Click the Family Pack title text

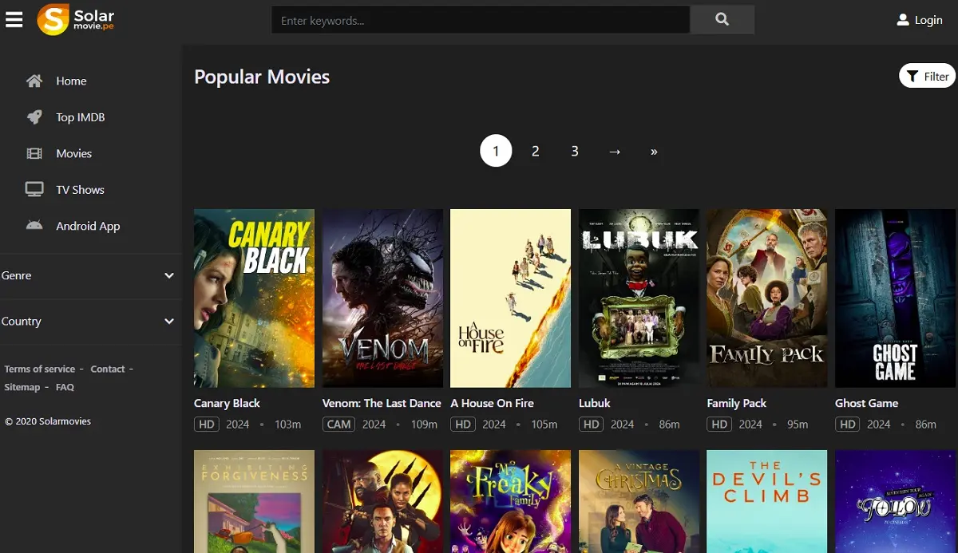coord(737,403)
